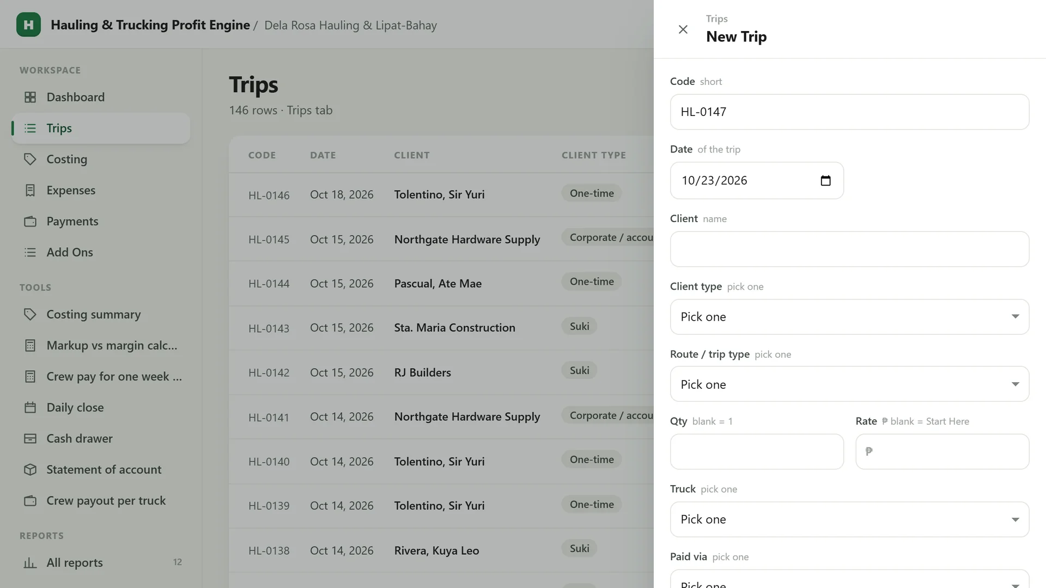Close the New Trip panel
1046x588 pixels.
[x=683, y=29]
